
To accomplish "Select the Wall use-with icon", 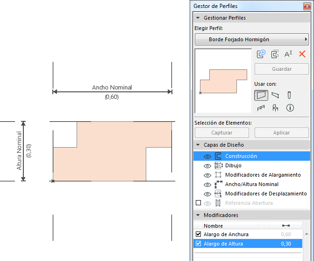I will tap(261, 95).
